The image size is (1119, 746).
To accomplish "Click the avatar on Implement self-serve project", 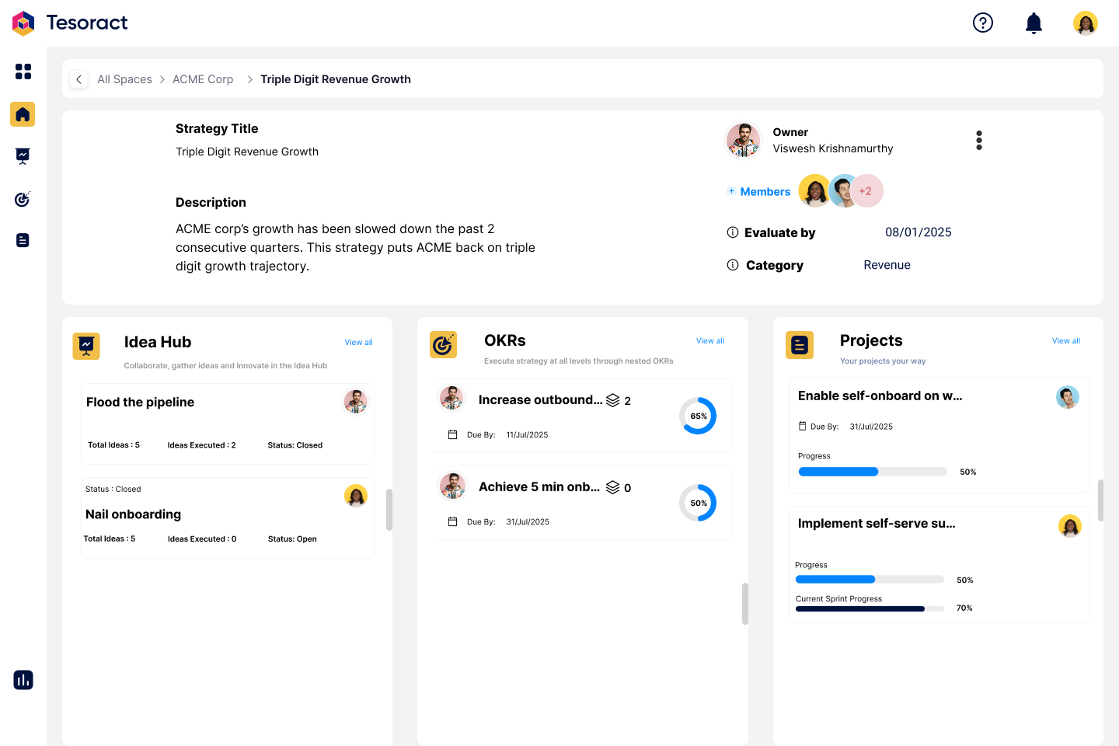I will tap(1070, 526).
